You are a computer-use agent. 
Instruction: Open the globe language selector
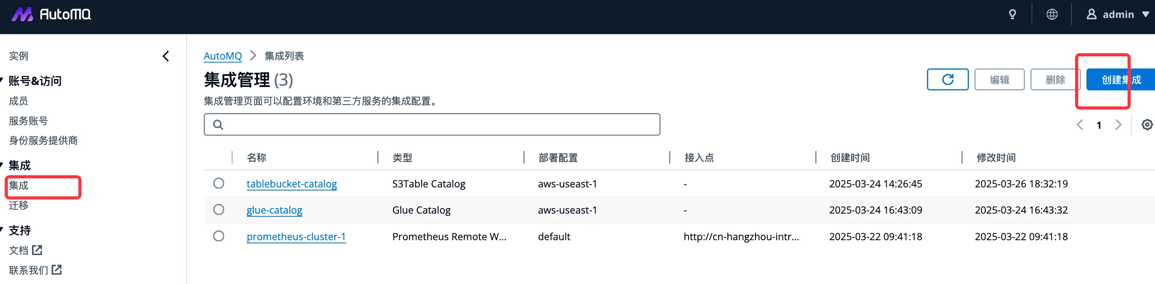point(1052,14)
